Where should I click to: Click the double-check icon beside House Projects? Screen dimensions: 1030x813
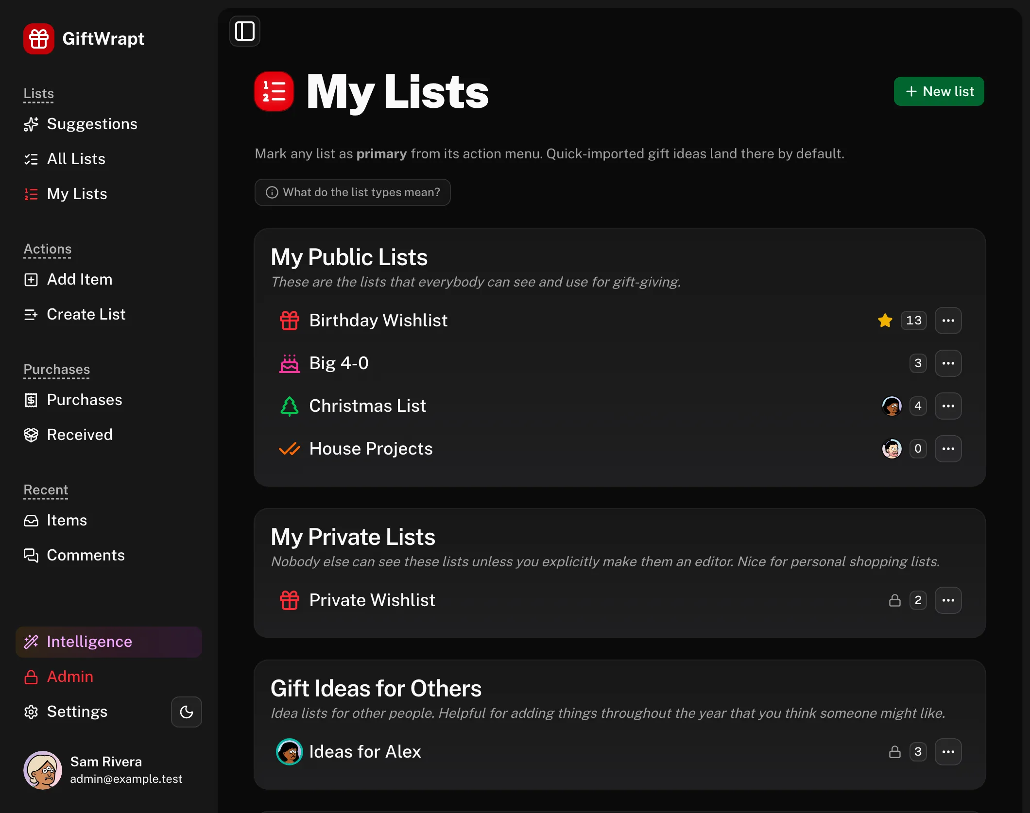[290, 449]
